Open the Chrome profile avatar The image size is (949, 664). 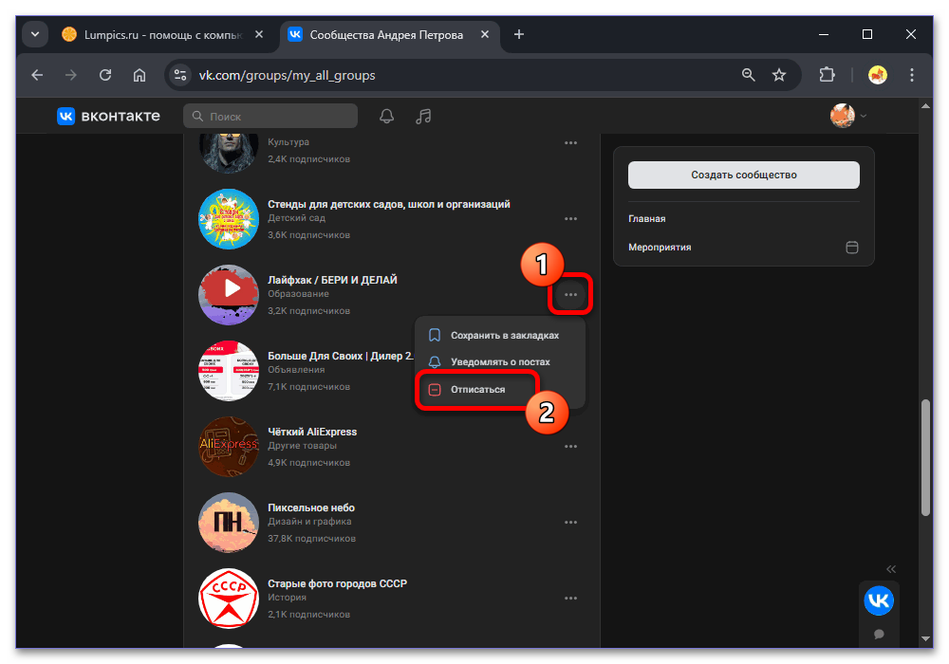pyautogui.click(x=878, y=75)
